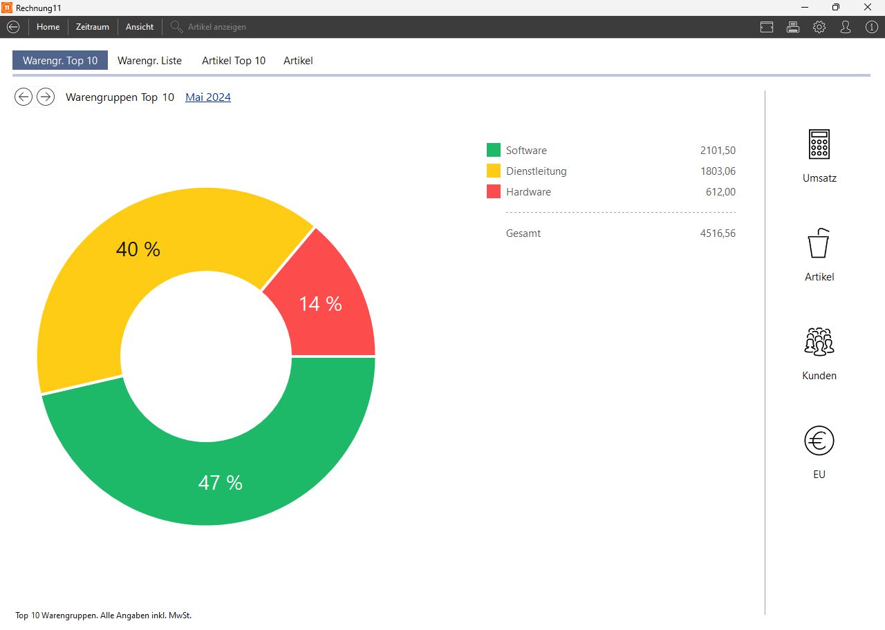
Task: Click Home in the top toolbar
Action: coord(48,27)
